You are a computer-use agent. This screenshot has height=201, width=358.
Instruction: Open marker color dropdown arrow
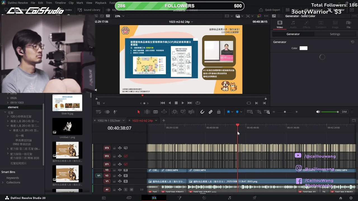pos(241,112)
